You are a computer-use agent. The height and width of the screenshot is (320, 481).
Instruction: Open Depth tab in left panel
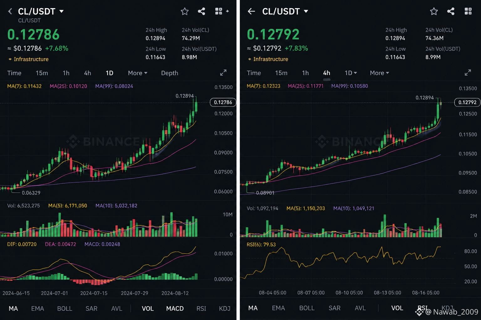[169, 73]
